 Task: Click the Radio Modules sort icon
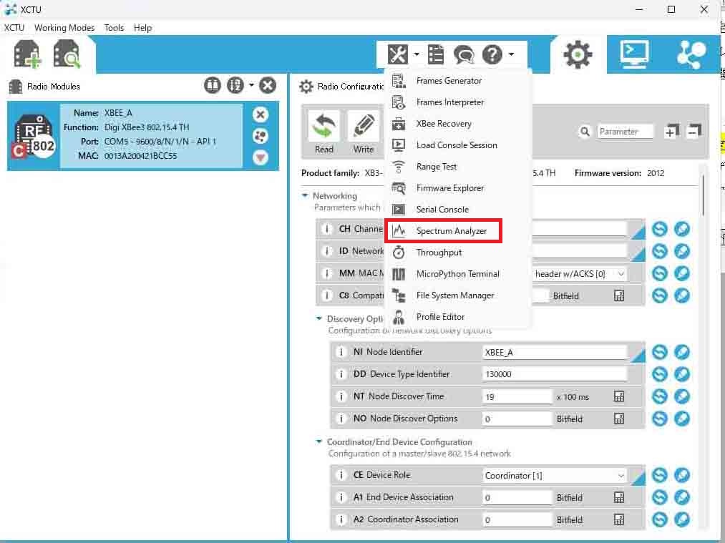[x=235, y=86]
